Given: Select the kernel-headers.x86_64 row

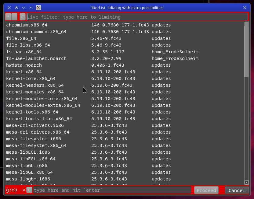Looking at the screenshot, I should [x=35, y=85].
